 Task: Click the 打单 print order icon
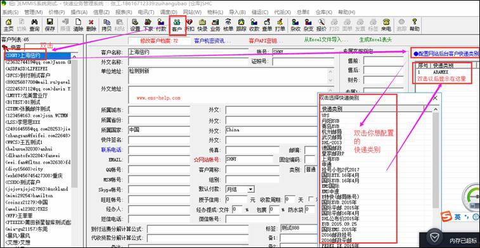pyautogui.click(x=280, y=25)
